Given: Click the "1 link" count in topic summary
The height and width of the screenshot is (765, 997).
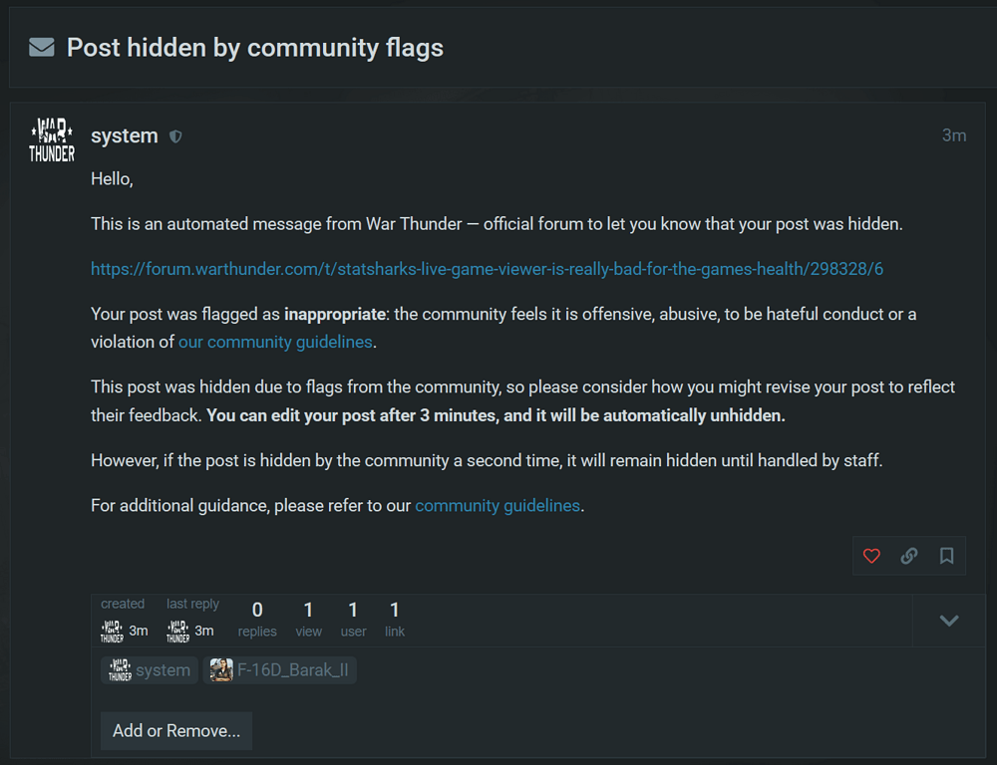Looking at the screenshot, I should coord(395,619).
